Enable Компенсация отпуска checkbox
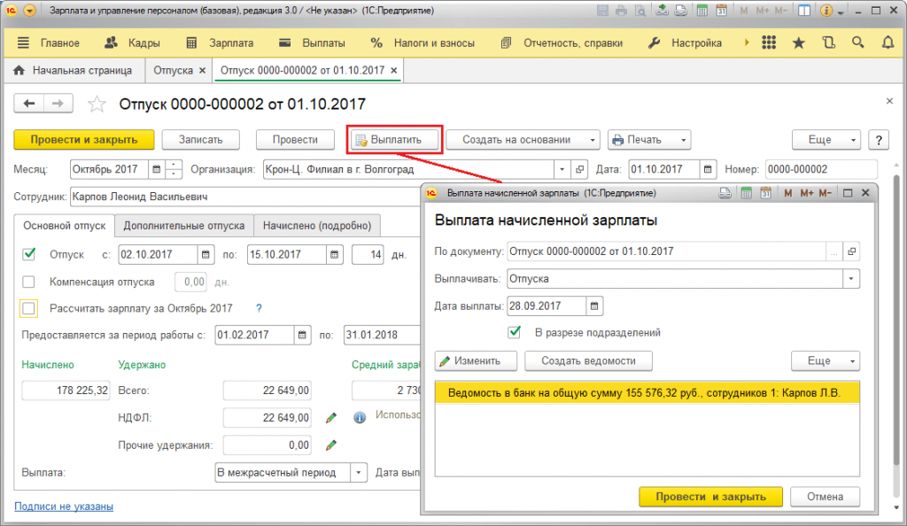The height and width of the screenshot is (526, 907). [x=28, y=282]
